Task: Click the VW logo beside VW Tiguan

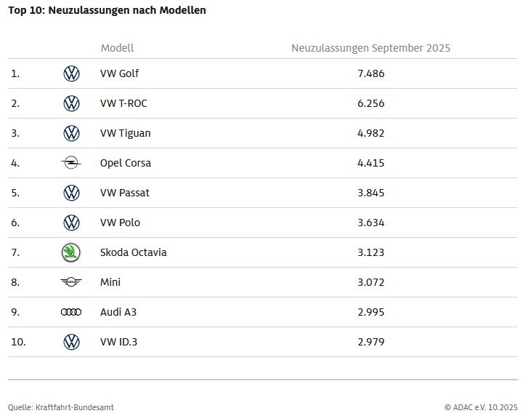Action: click(71, 133)
